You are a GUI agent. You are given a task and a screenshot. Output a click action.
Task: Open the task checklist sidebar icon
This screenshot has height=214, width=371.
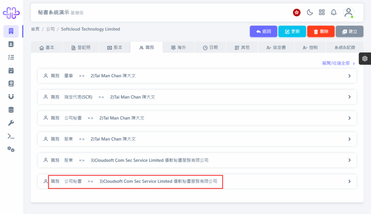pyautogui.click(x=11, y=57)
